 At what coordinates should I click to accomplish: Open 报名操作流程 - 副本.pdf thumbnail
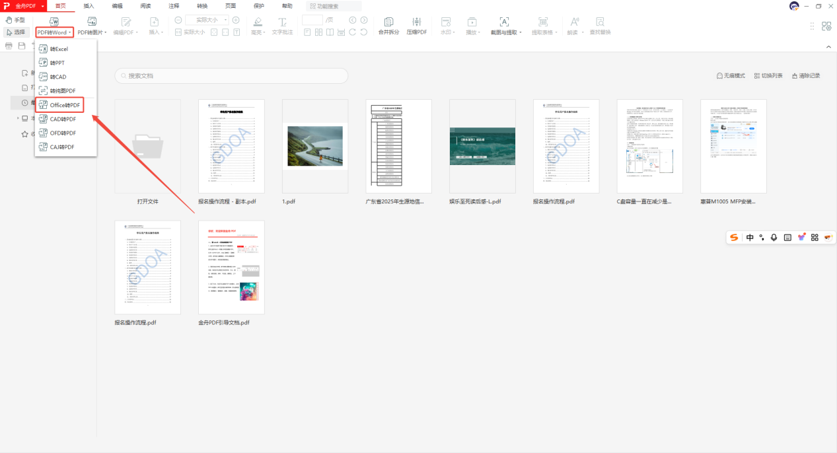click(231, 146)
